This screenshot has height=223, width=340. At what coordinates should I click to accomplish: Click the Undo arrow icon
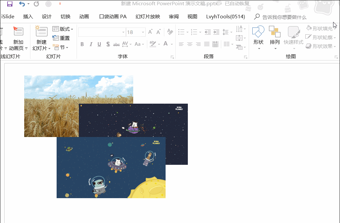[22, 4]
